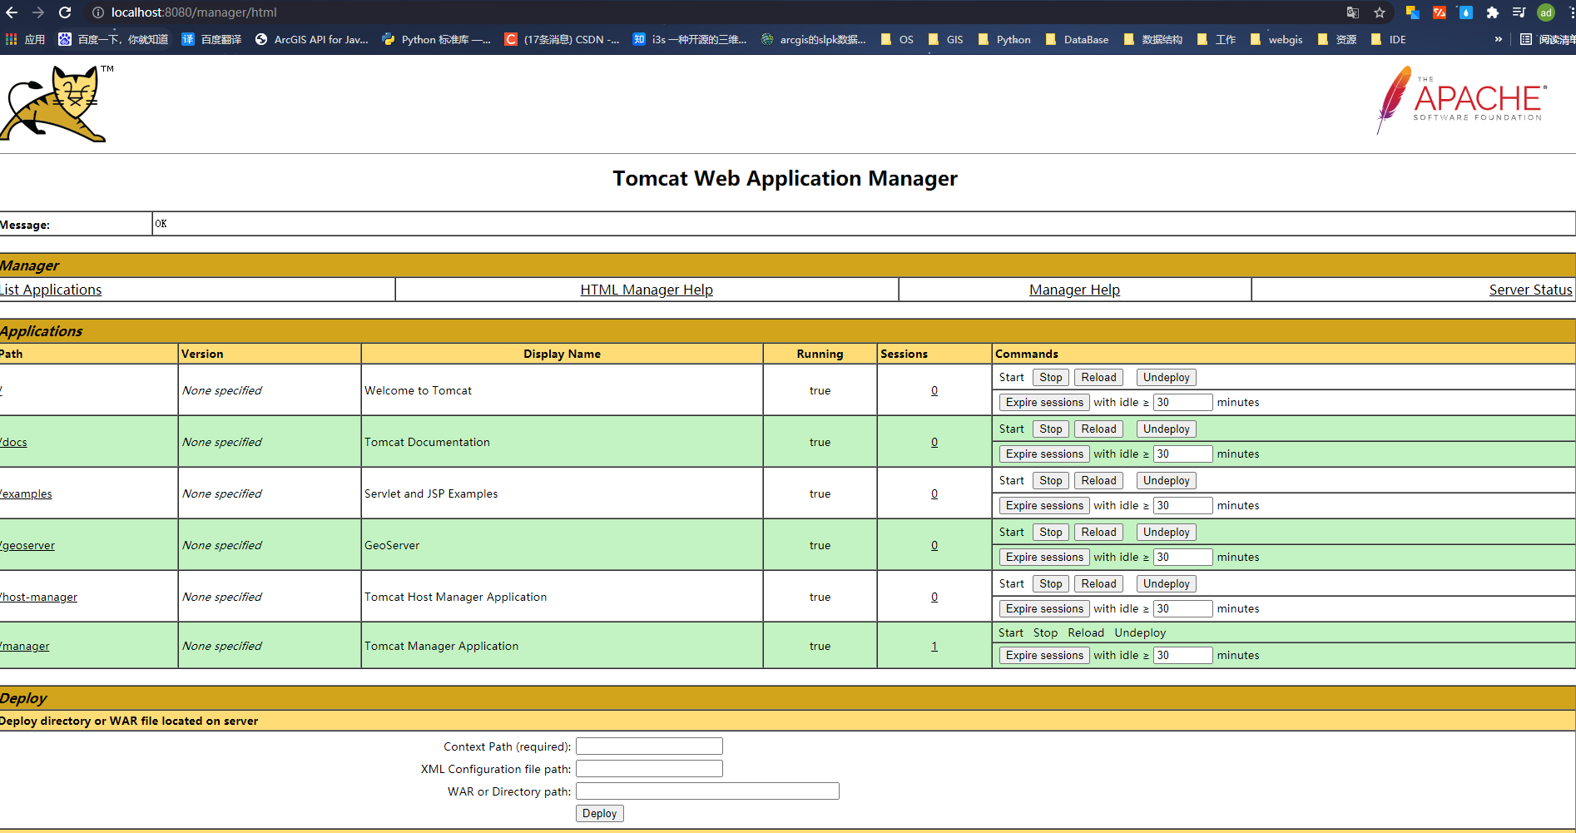1576x833 pixels.
Task: Bookmark this page with the star icon
Action: tap(1380, 12)
